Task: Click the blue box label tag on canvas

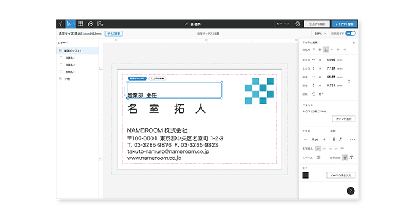Action: pos(137,79)
